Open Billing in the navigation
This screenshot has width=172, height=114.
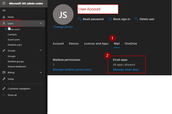11,73
